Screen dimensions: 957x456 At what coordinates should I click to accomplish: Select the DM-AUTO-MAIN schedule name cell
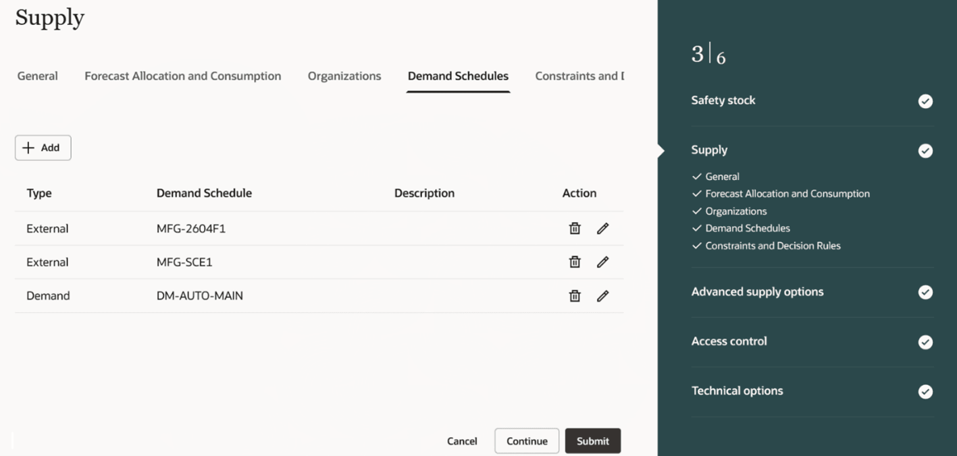tap(200, 295)
